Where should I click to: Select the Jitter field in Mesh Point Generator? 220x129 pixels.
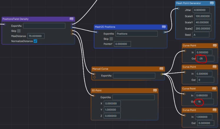click(x=201, y=10)
